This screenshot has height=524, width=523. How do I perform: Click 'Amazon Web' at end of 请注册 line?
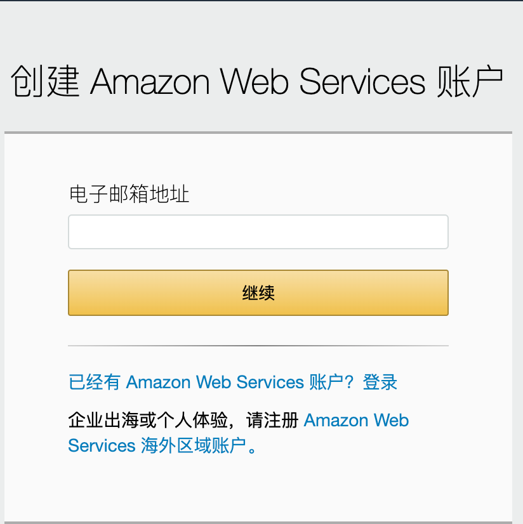tap(356, 421)
